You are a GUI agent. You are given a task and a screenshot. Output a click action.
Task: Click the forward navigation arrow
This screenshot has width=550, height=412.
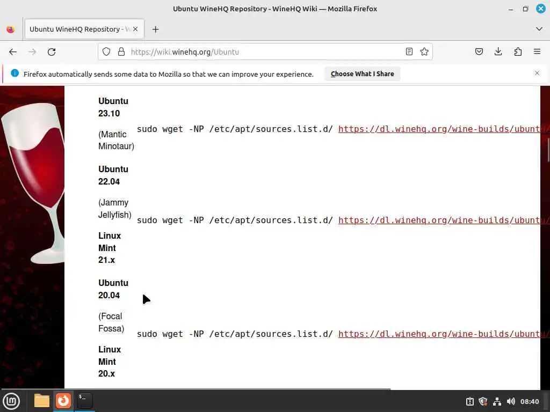pyautogui.click(x=32, y=52)
